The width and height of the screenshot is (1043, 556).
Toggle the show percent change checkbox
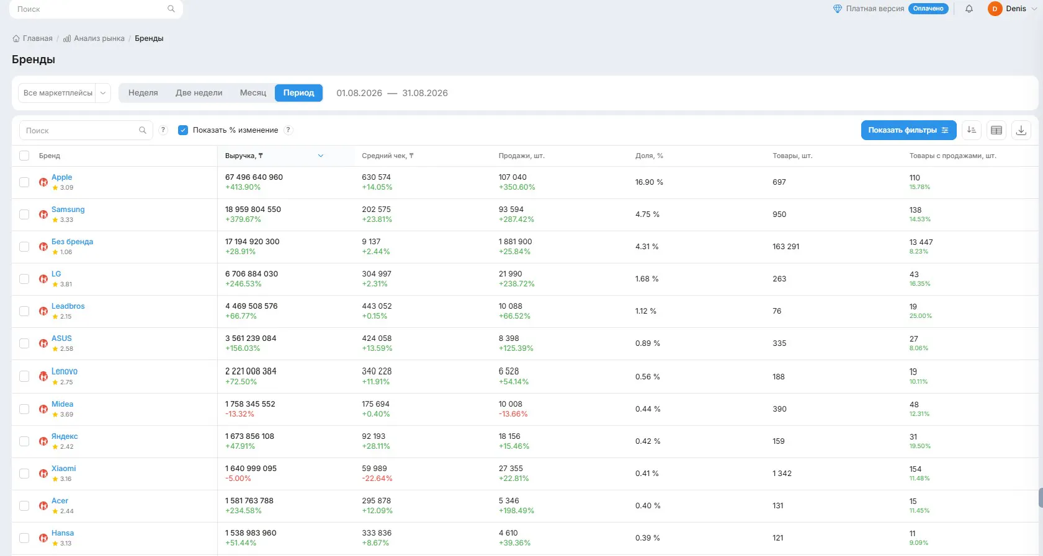pyautogui.click(x=183, y=130)
